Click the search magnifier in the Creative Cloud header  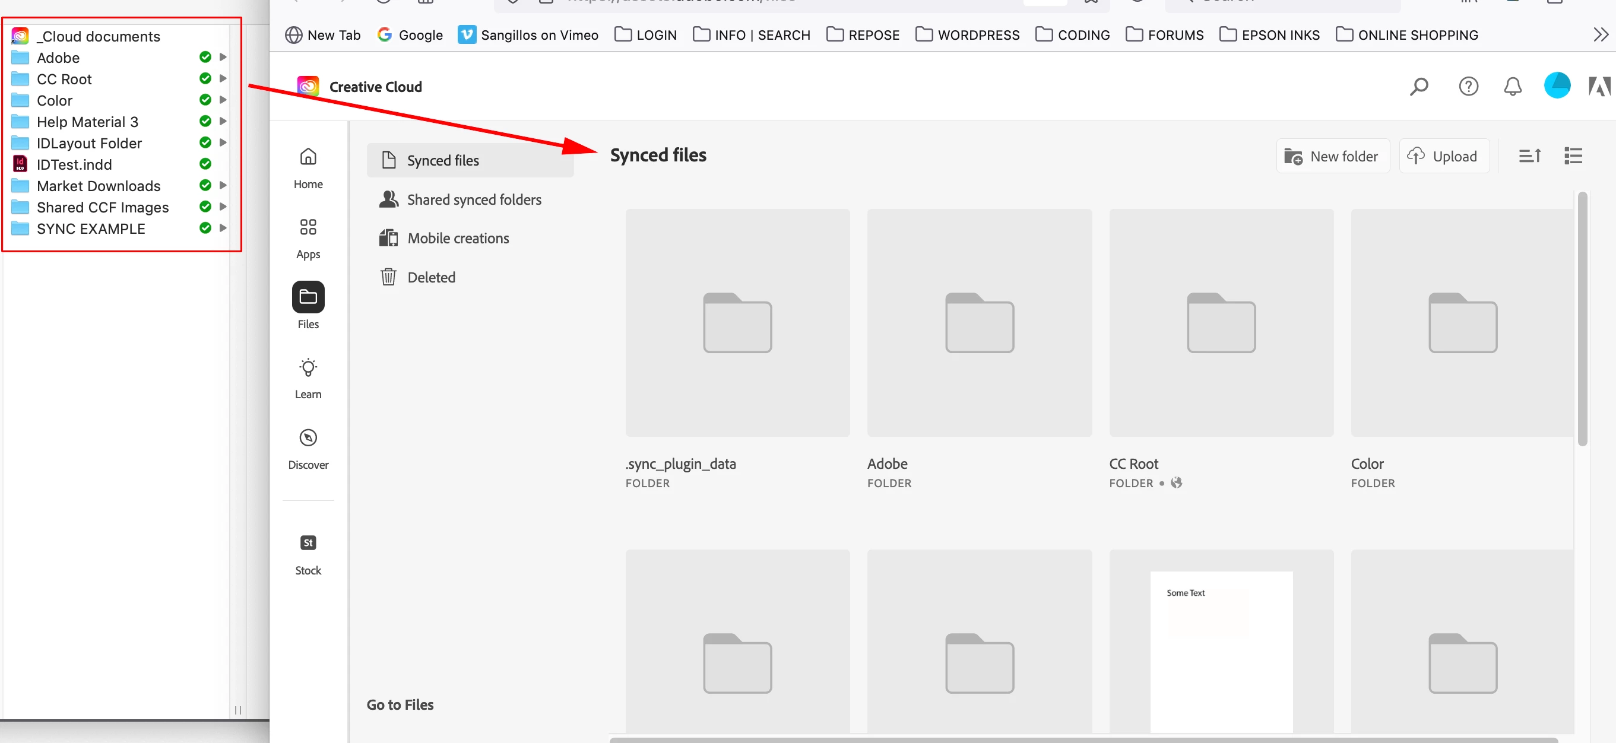pyautogui.click(x=1418, y=87)
